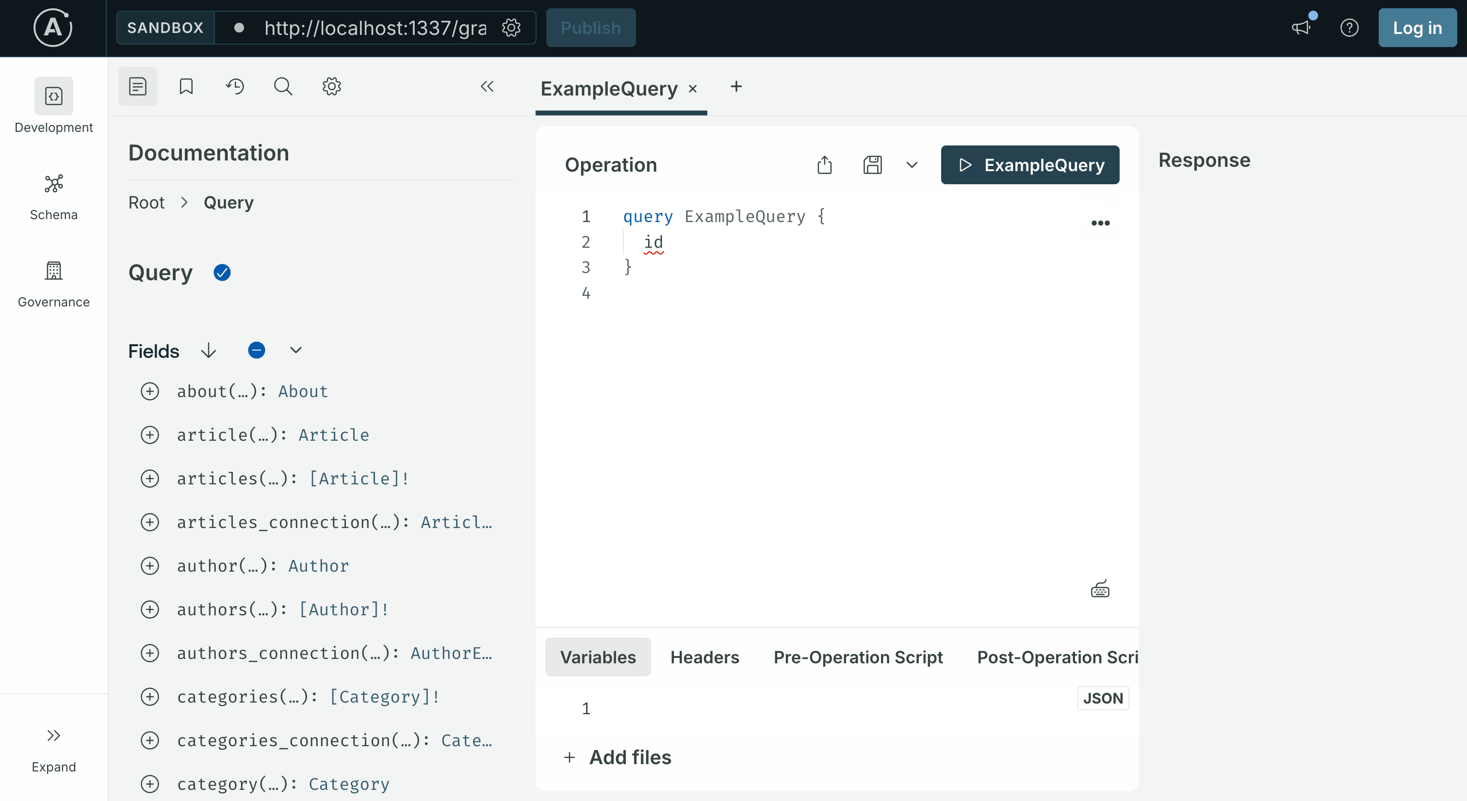Screen dimensions: 1467x801
Task: Click the JSON format button
Action: tap(1103, 698)
